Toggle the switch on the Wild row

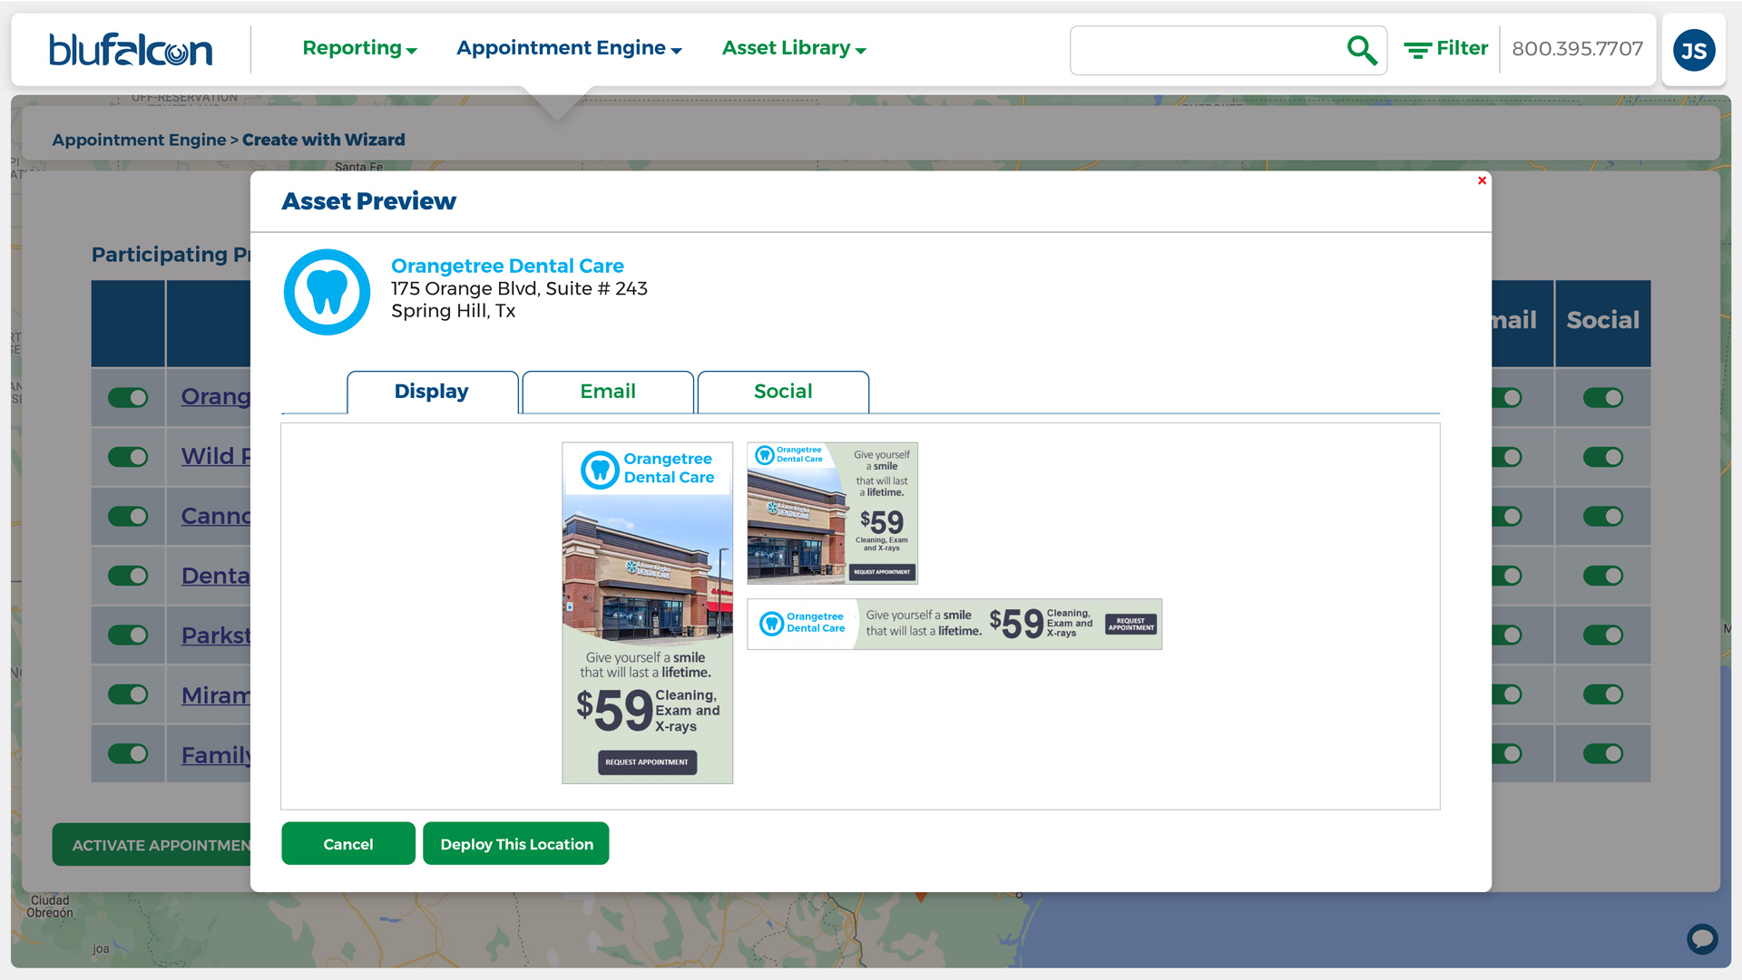pos(130,456)
